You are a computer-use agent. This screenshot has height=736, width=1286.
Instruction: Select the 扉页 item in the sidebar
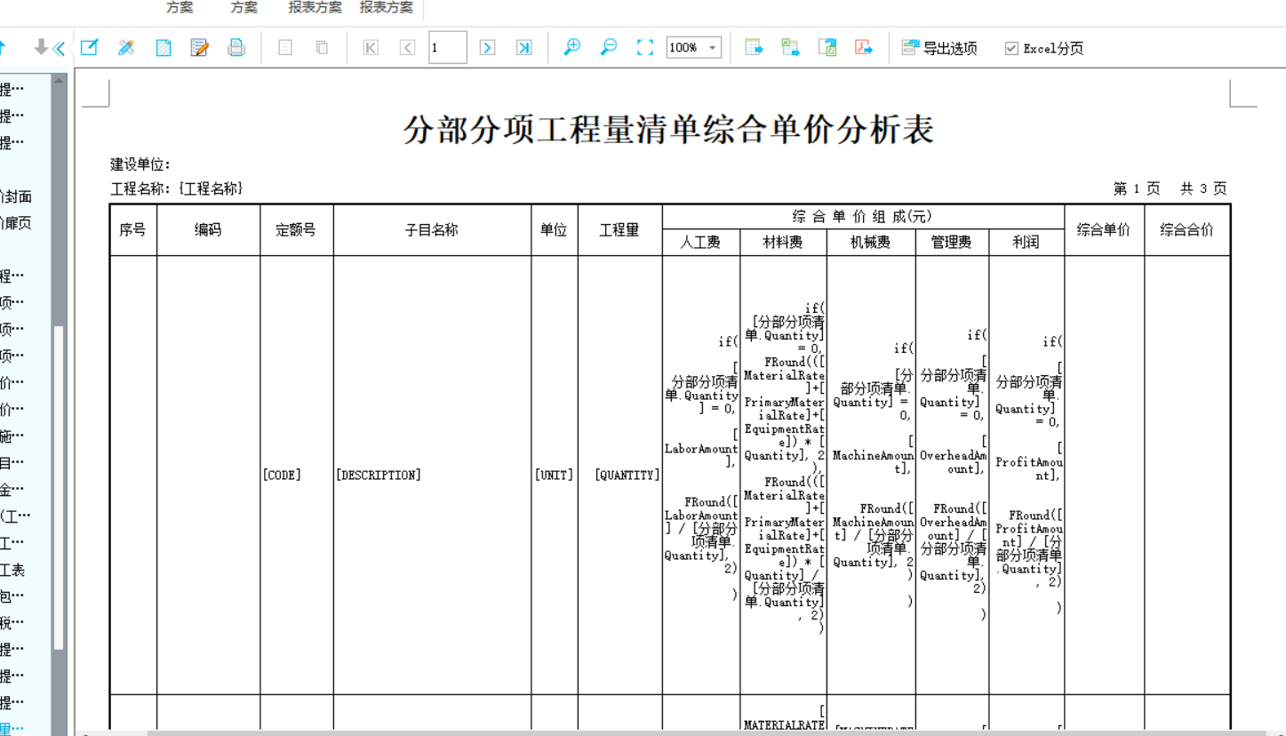click(16, 223)
